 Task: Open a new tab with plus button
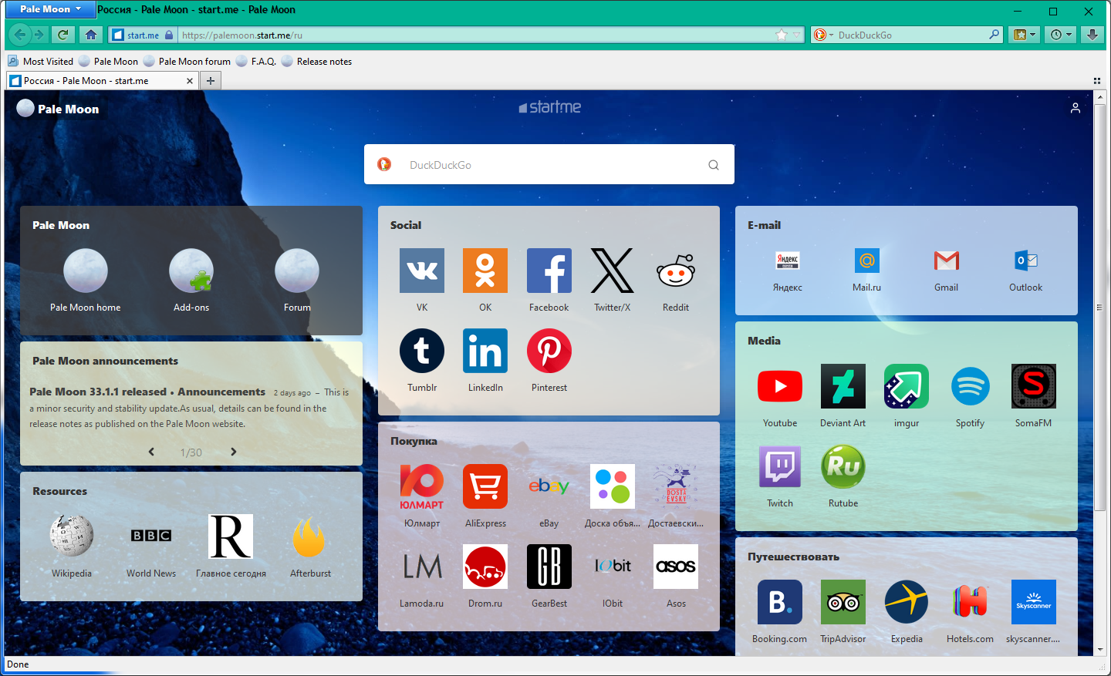211,81
